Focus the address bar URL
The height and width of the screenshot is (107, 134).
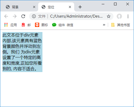(x=76, y=16)
